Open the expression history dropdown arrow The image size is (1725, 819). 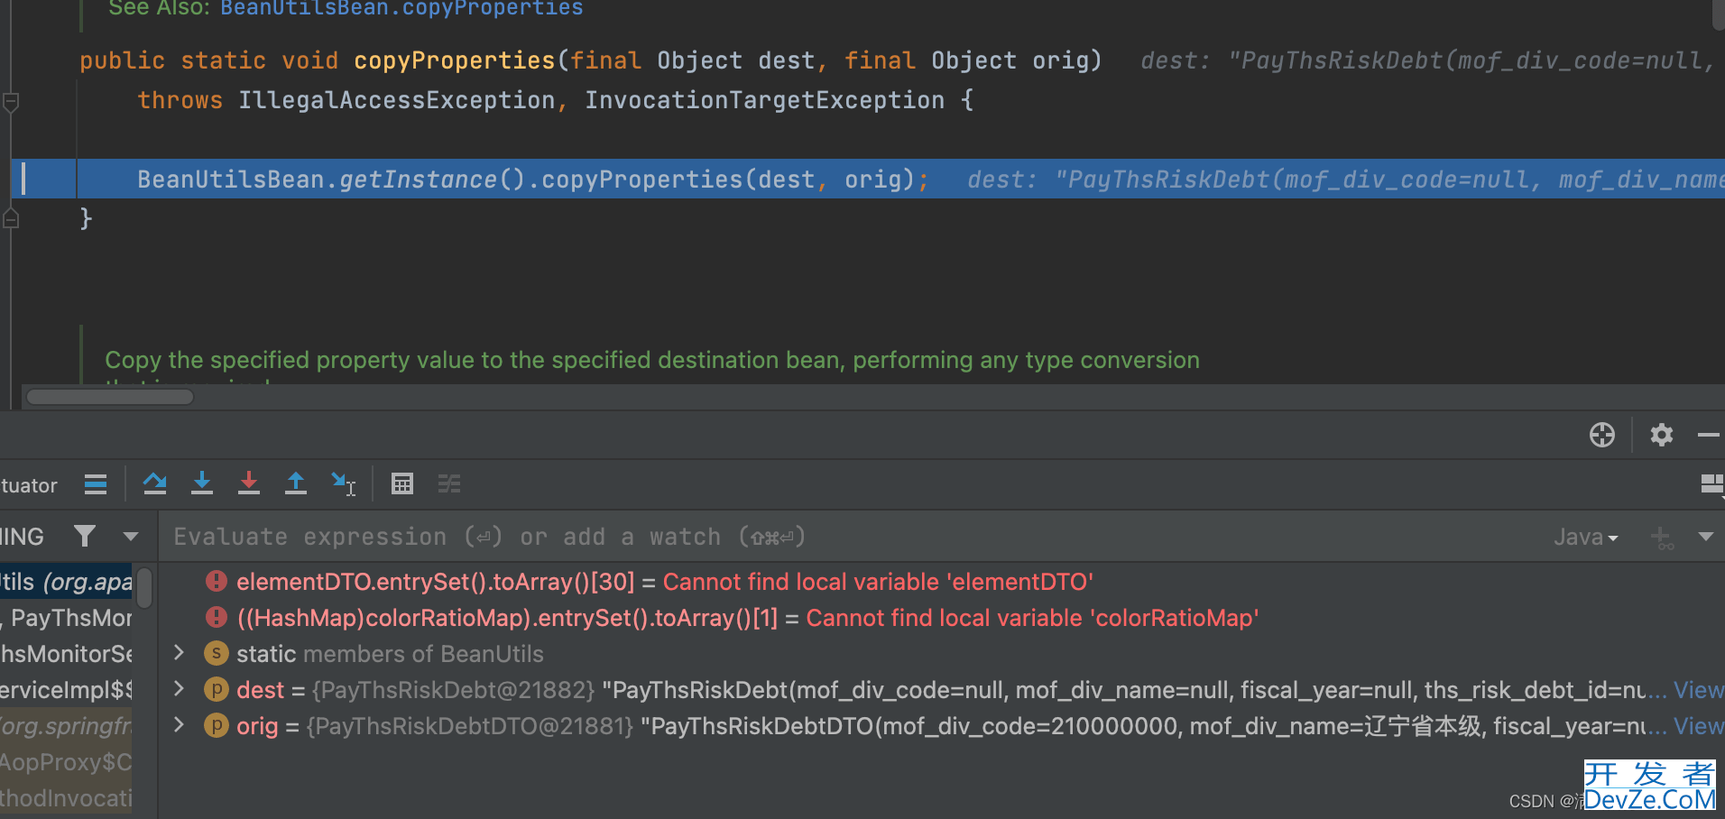pos(1705,537)
